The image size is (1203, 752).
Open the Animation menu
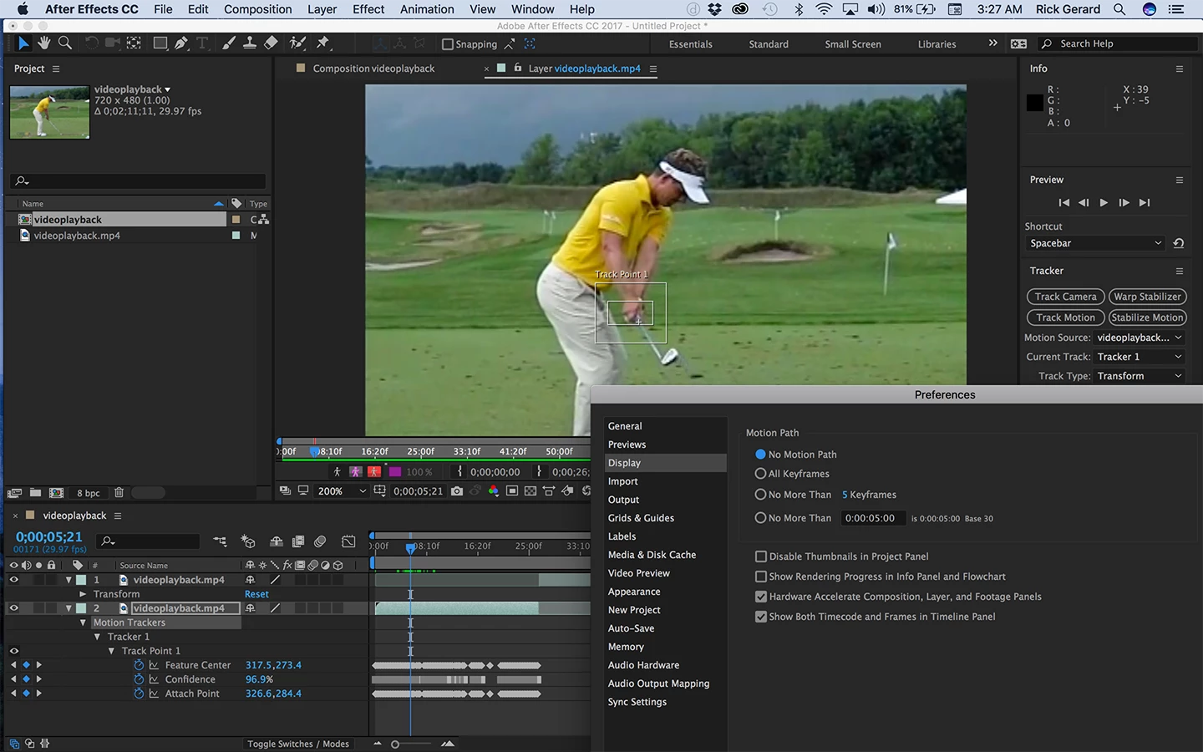tap(427, 9)
